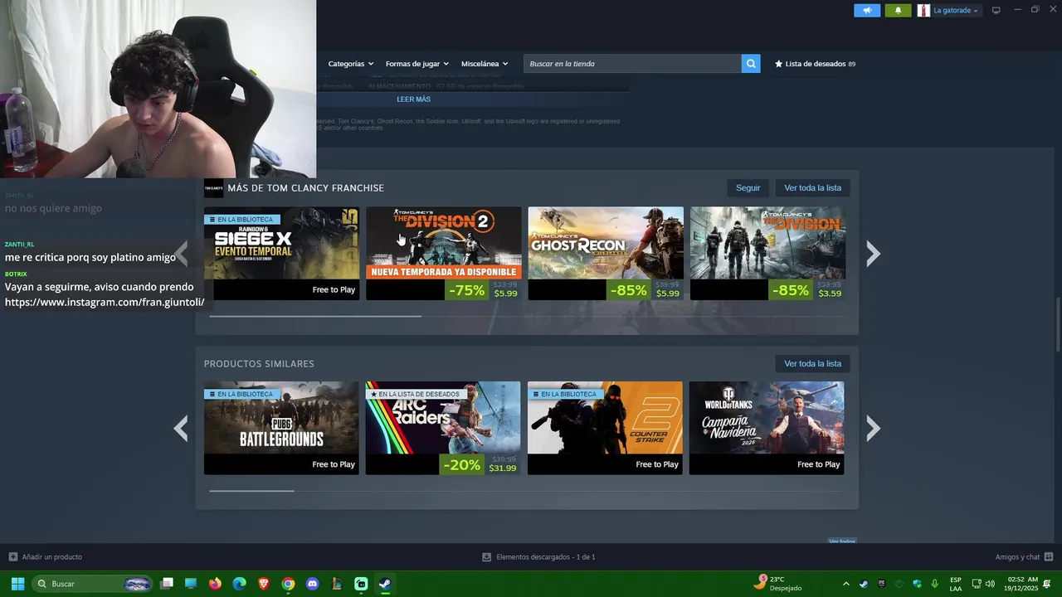
Task: Open Counter-Strike 2 game card
Action: point(605,429)
